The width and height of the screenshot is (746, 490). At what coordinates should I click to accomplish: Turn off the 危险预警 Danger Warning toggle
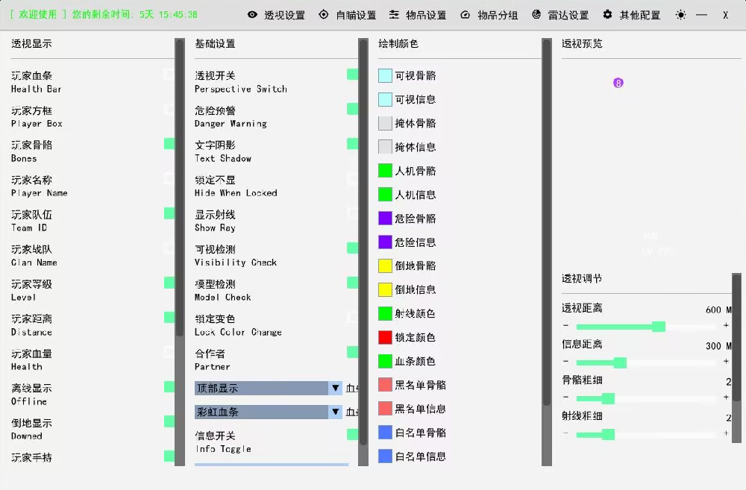353,109
